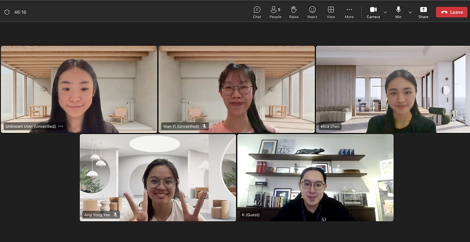
Task: Expand the Mic options arrow
Action: (411, 12)
